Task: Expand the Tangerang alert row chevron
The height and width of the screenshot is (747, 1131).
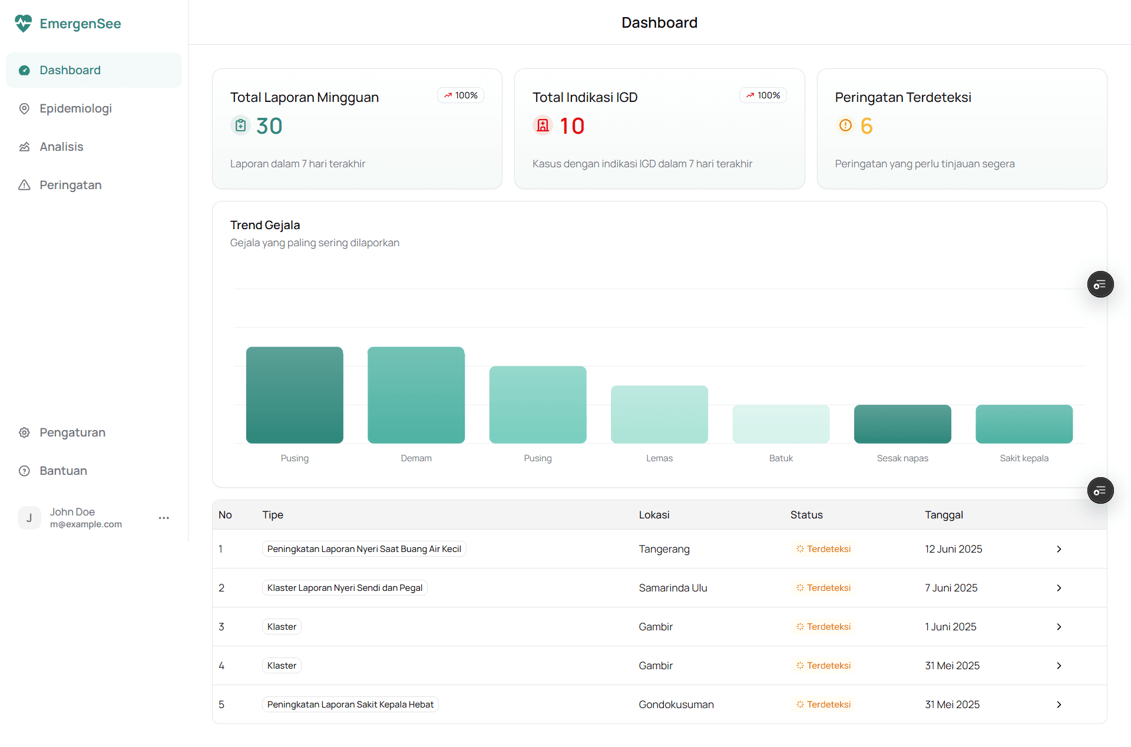Action: tap(1059, 549)
